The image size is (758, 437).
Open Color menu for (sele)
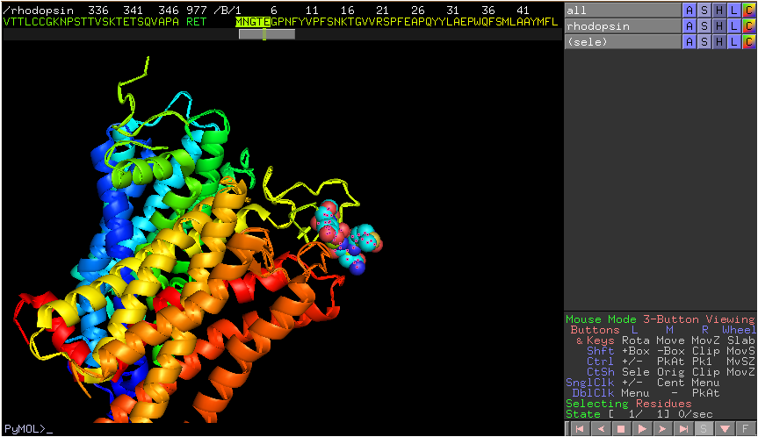749,42
